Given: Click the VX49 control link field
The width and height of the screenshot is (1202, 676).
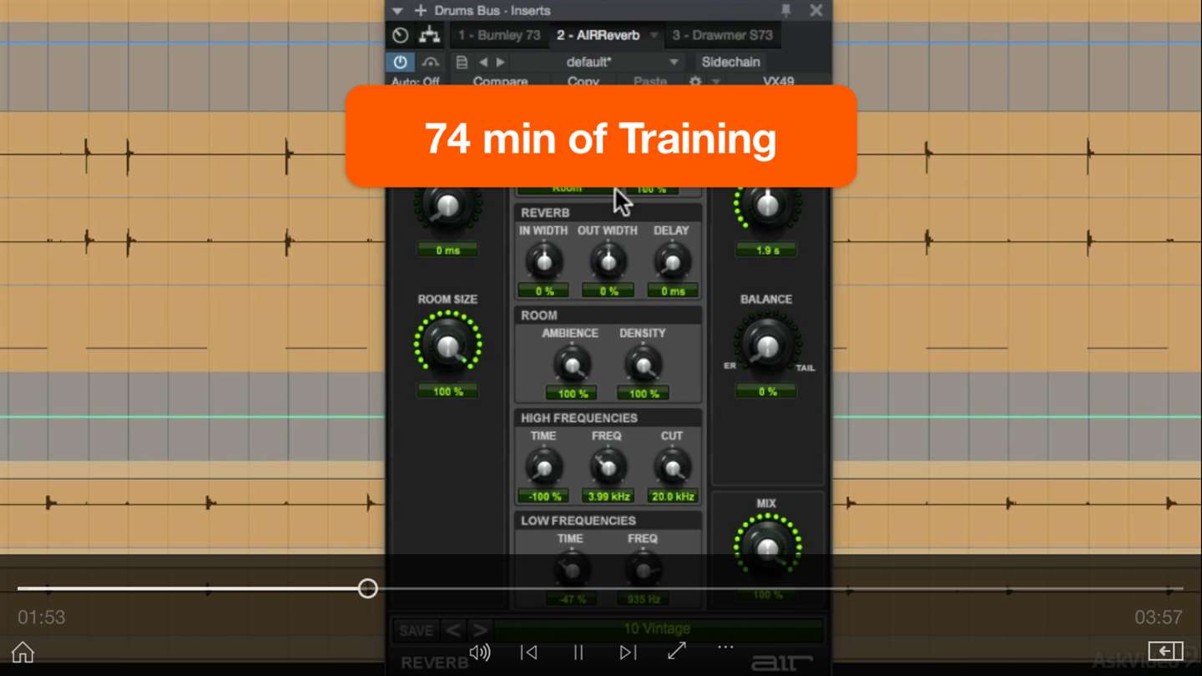Looking at the screenshot, I should click(778, 81).
